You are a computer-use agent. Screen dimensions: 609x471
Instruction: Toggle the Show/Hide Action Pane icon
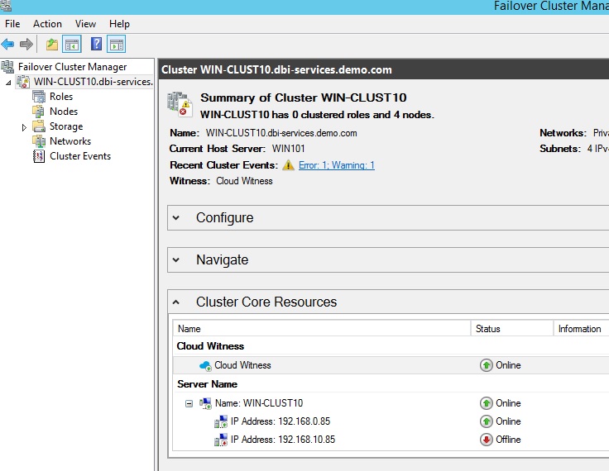click(x=117, y=45)
